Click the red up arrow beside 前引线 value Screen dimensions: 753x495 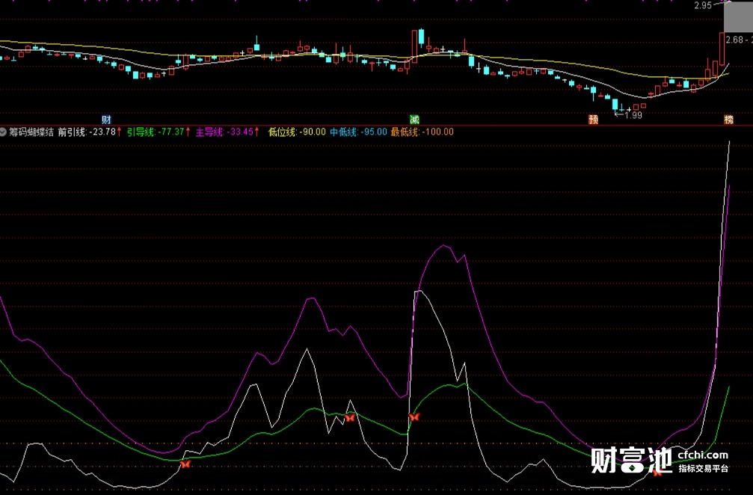coord(118,130)
